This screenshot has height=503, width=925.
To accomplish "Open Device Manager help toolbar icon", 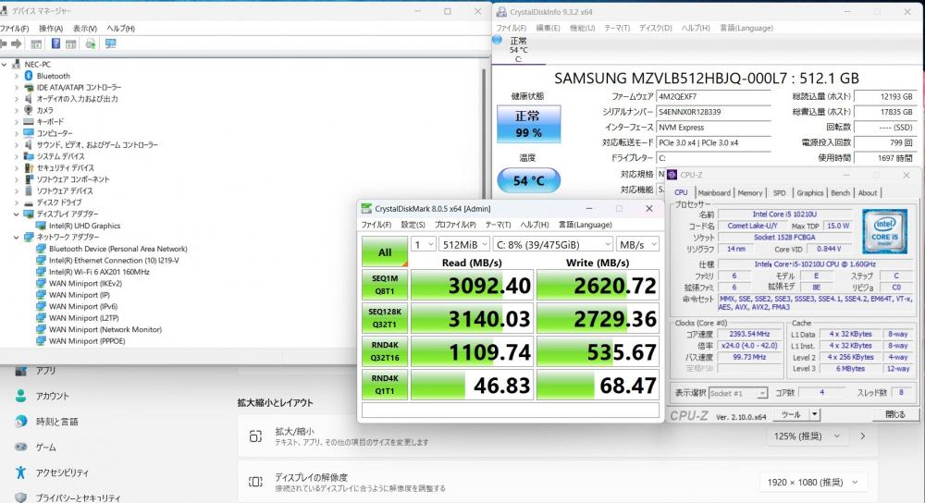I will click(55, 43).
